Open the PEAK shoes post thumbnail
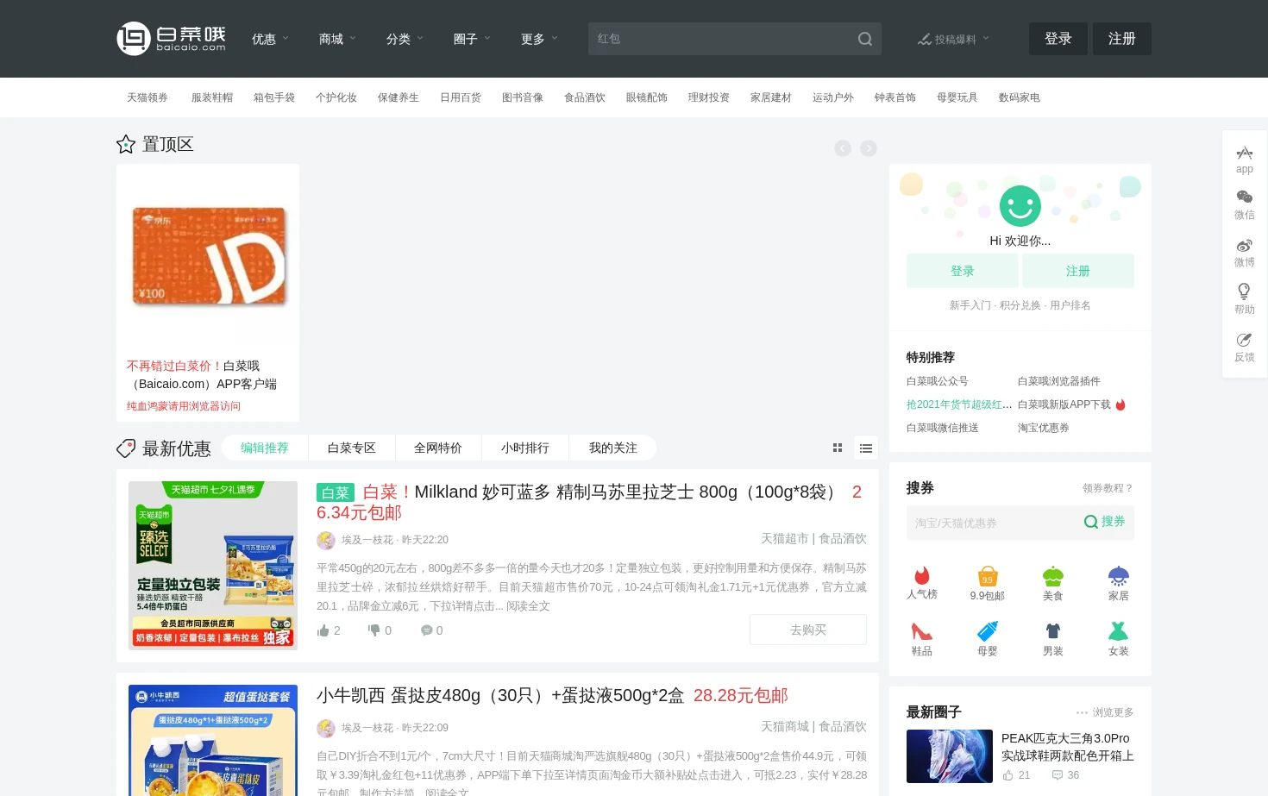 click(950, 756)
